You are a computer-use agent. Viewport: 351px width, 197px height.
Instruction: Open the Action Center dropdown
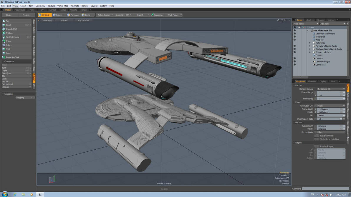tap(105, 15)
